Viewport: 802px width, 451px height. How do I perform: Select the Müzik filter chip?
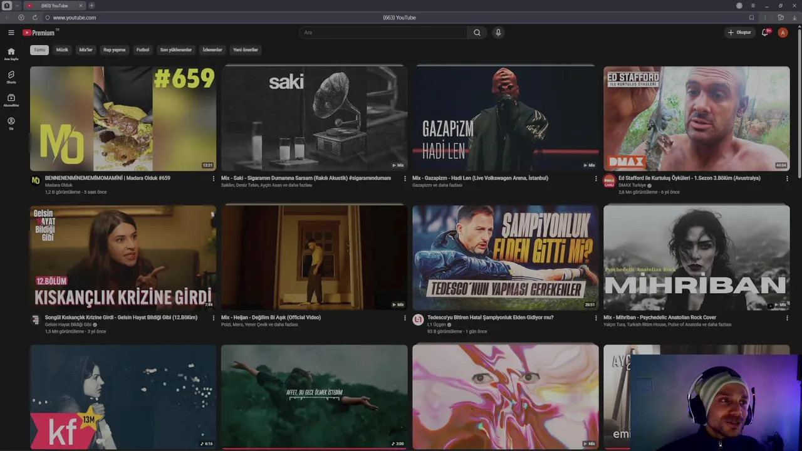point(62,49)
